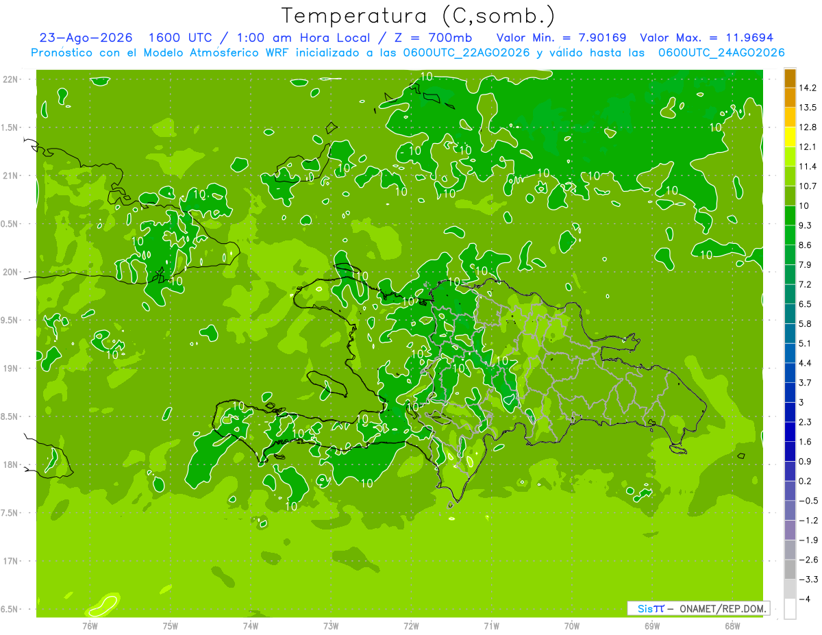Click the legend value "7.9"
822x635 pixels.
click(x=806, y=264)
